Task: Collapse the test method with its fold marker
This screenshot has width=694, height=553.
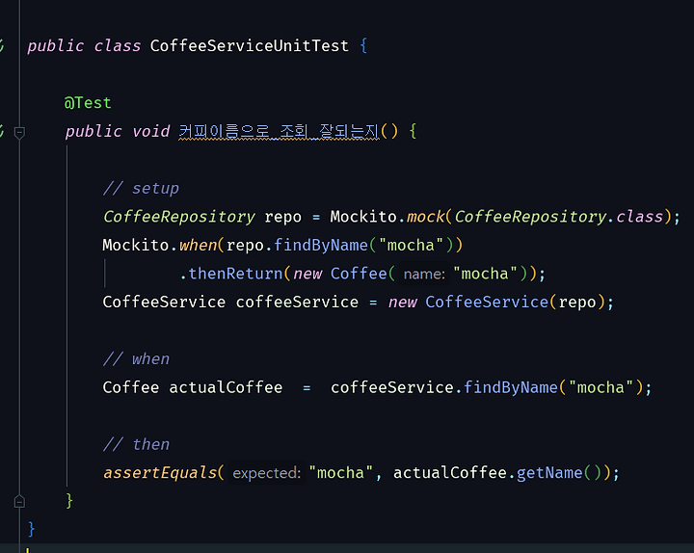Action: click(19, 132)
